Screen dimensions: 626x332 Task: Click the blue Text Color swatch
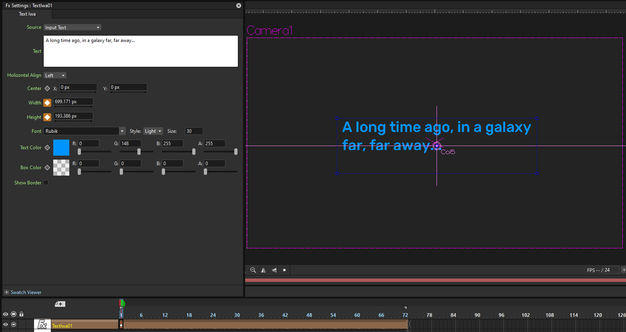(61, 148)
